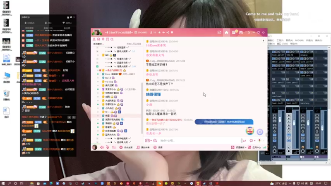Open the 音频(A) menu in Cubase
The width and height of the screenshot is (331, 186).
pyautogui.click(x=289, y=40)
